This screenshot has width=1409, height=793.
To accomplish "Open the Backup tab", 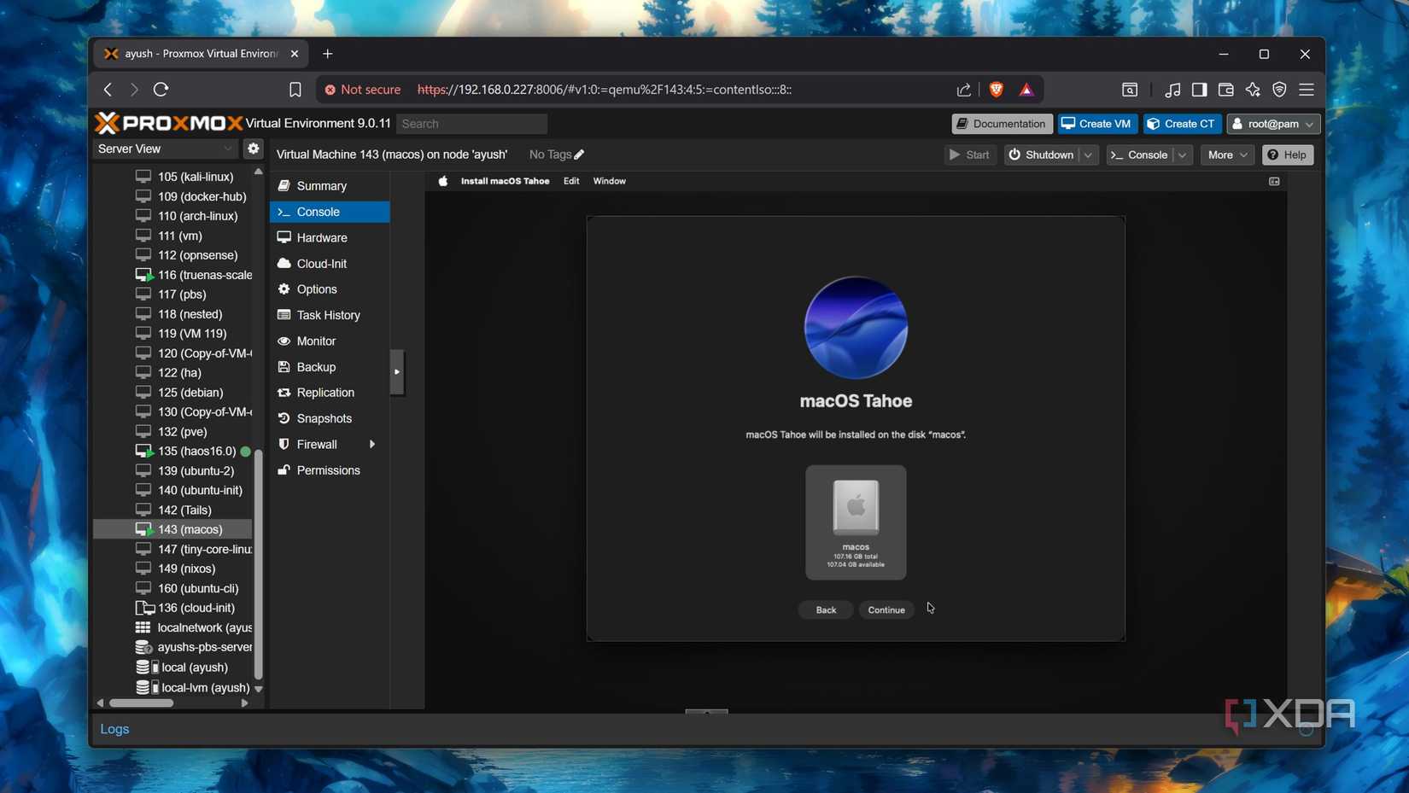I will [330, 367].
